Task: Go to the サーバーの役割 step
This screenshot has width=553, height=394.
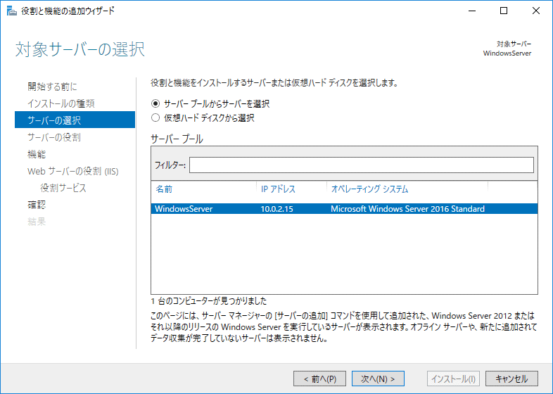Action: [54, 137]
